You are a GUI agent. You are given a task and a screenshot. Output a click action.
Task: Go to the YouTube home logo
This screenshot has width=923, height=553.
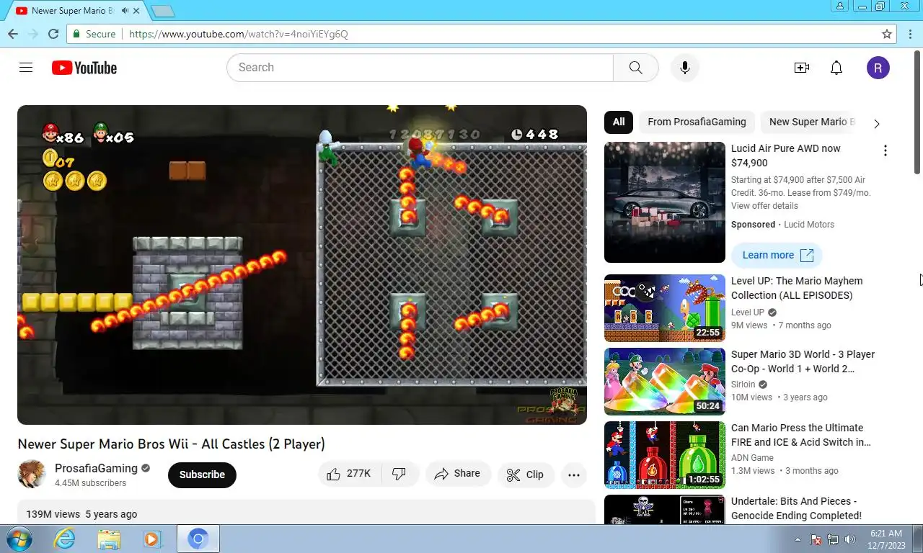(x=84, y=68)
